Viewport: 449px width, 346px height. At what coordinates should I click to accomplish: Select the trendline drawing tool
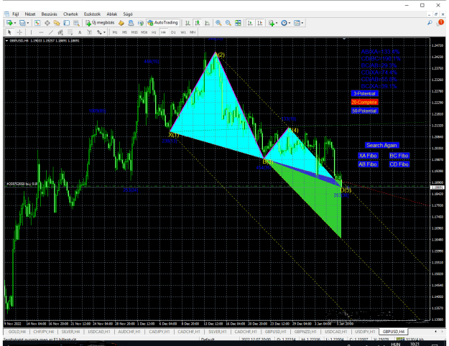pyautogui.click(x=51, y=32)
